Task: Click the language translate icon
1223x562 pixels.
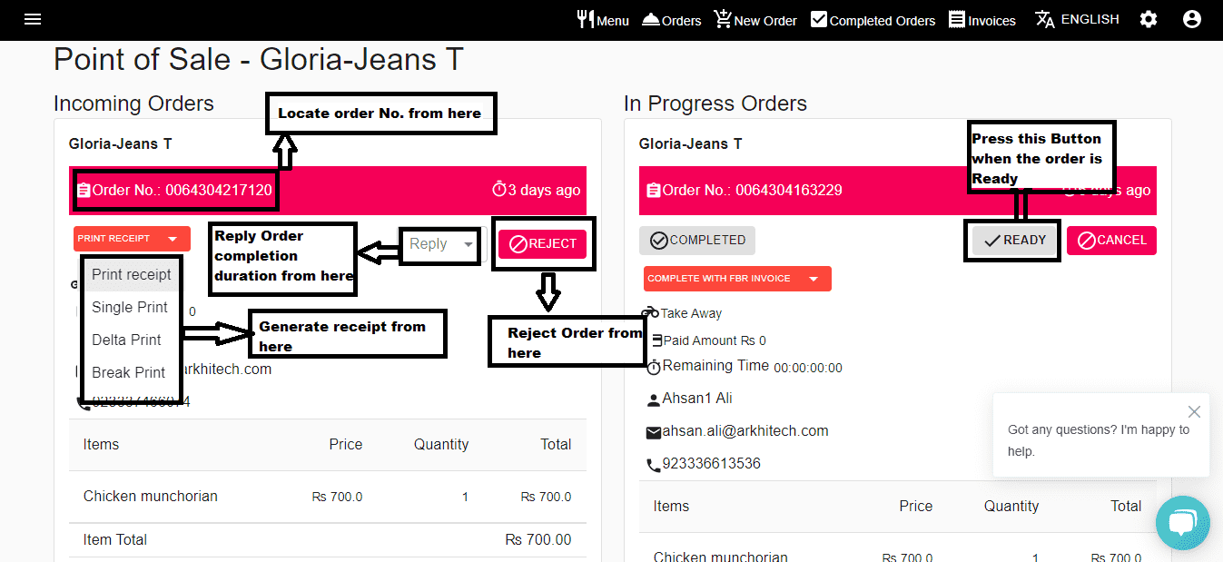Action: (x=1044, y=19)
